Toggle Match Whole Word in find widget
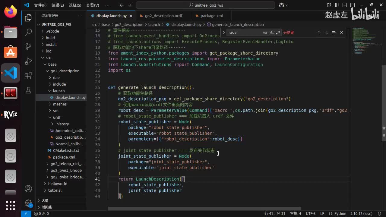Screen dimensions: 386x217 [x=271, y=33]
